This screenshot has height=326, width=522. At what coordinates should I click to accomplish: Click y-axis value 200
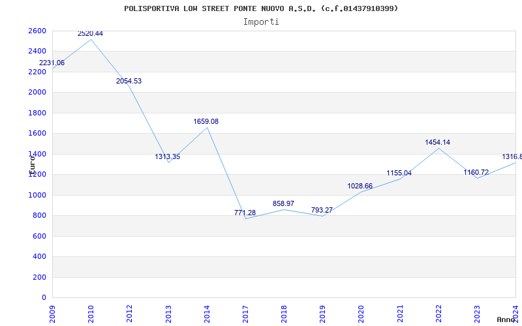coord(39,277)
